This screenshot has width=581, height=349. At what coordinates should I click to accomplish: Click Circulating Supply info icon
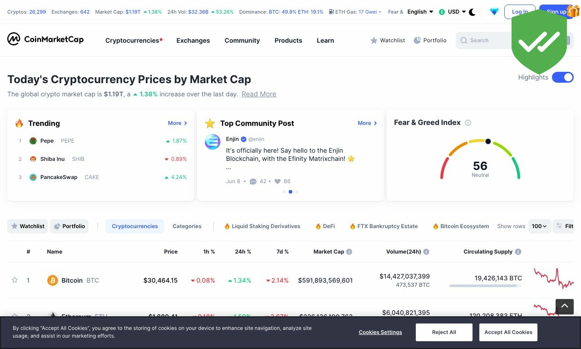click(518, 252)
